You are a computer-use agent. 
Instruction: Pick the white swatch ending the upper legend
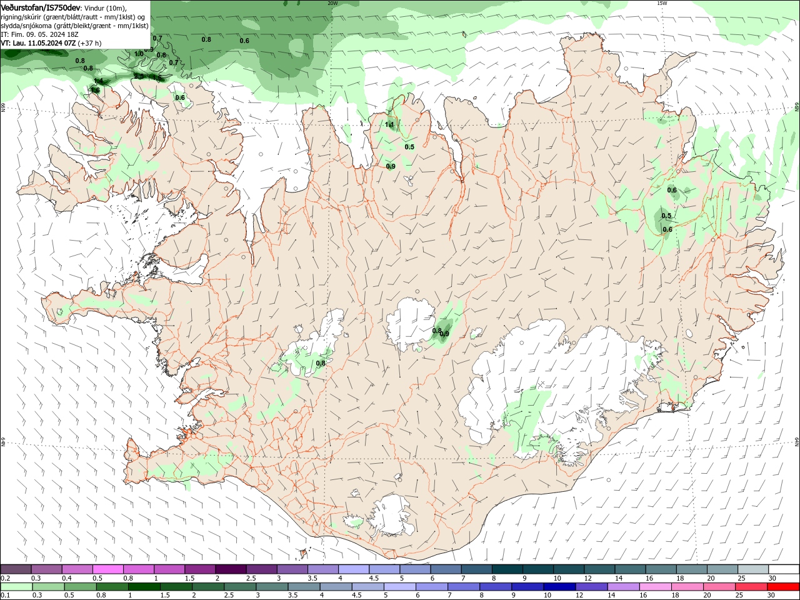click(x=783, y=569)
